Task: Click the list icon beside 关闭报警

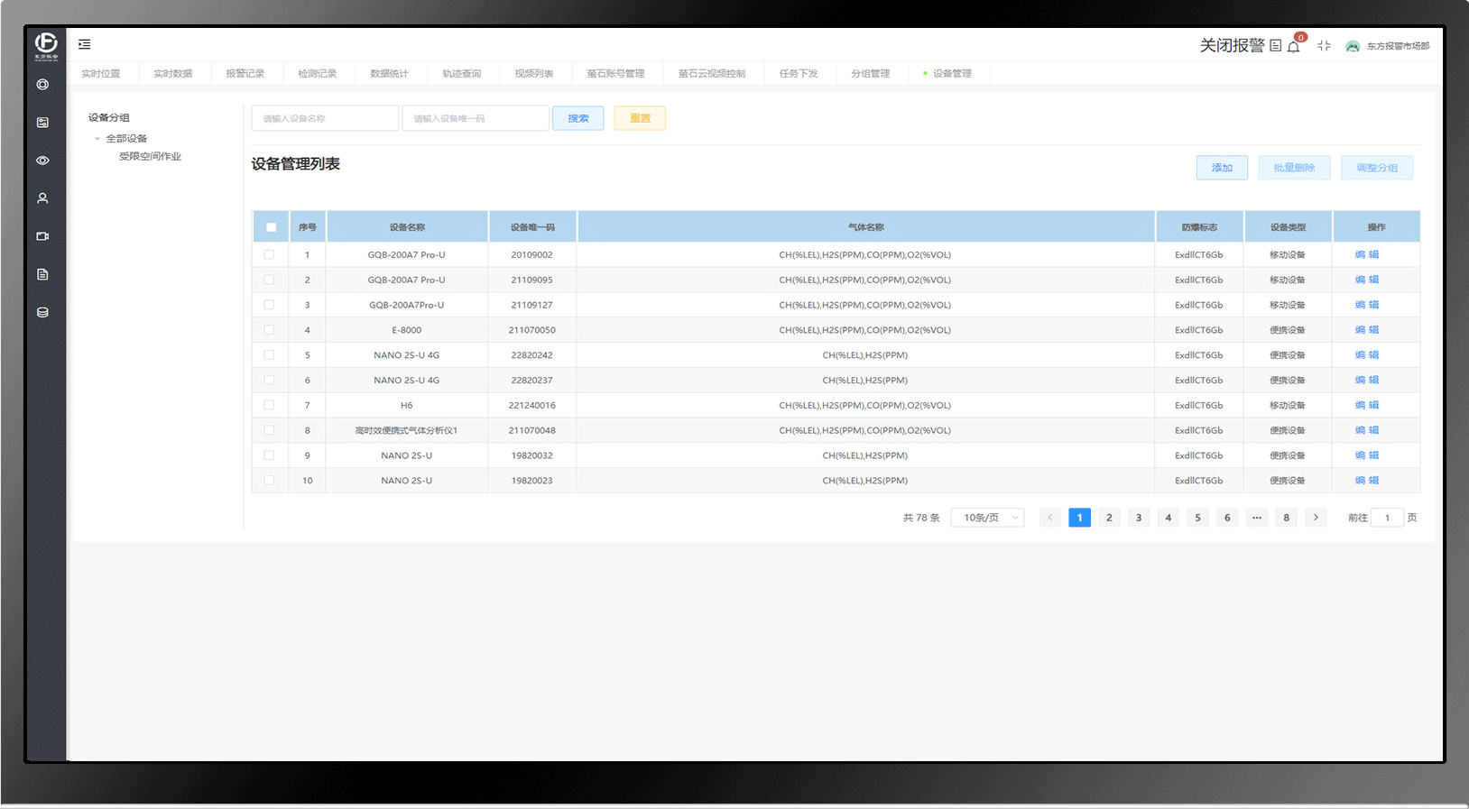Action: point(1275,46)
